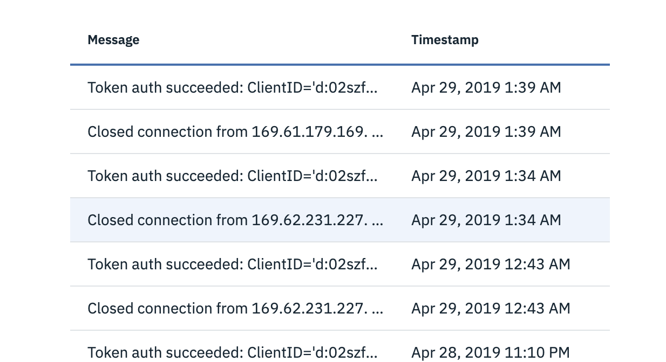Click the timestamp 'Apr 29, 2019 12:43 AM'

click(491, 264)
